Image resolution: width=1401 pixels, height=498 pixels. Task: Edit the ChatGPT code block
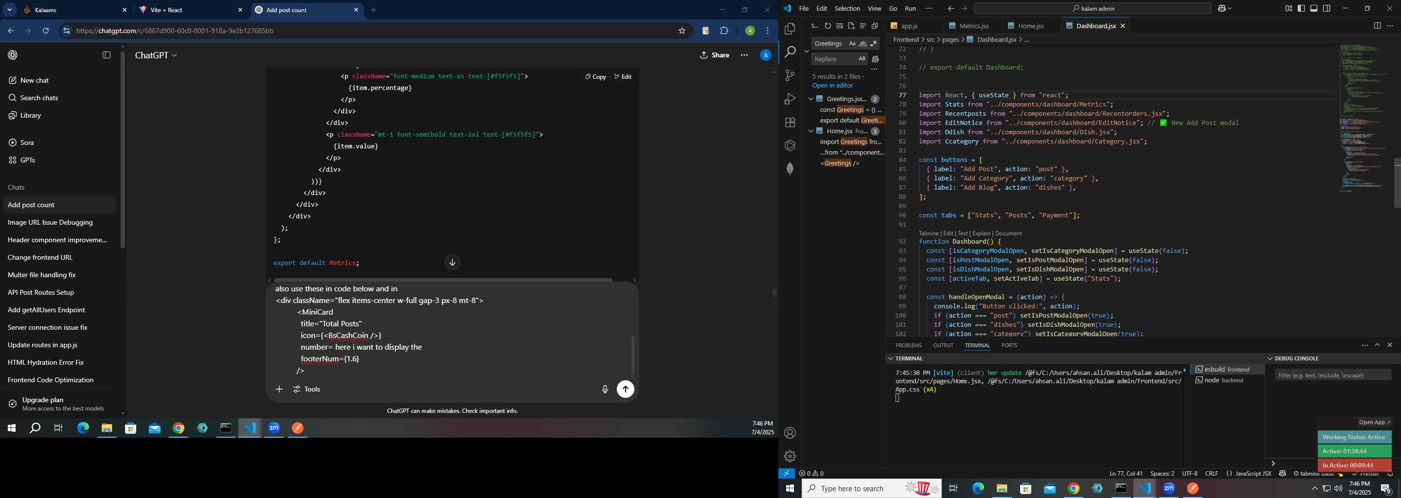click(x=623, y=77)
